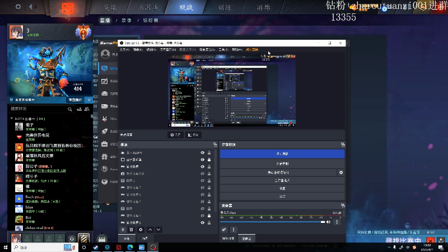
Task: Open the GamePP user avatar icon
Action: (x=105, y=54)
